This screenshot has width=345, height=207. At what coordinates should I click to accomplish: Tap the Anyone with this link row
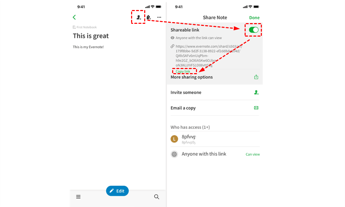[x=215, y=154]
